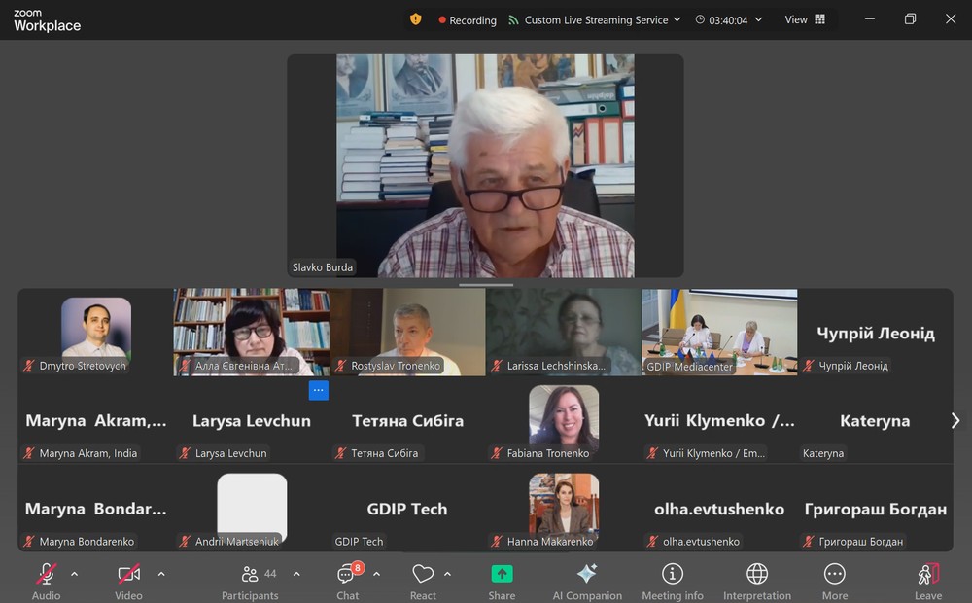Open the AI Companion
Screen dimensions: 972x603
[587, 581]
